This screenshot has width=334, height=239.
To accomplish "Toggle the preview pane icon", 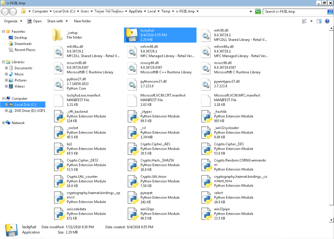I will [x=319, y=21].
